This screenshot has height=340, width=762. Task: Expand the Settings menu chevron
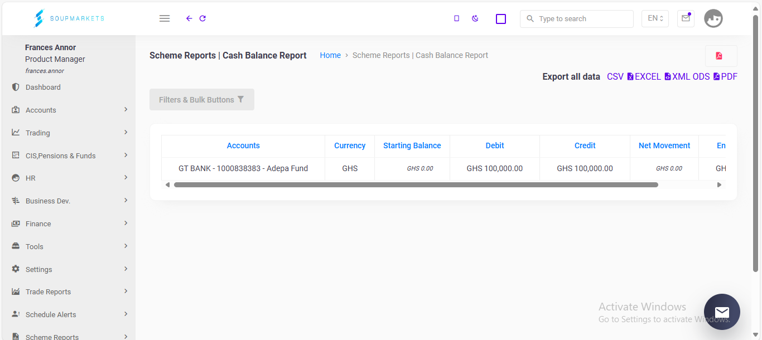point(126,269)
